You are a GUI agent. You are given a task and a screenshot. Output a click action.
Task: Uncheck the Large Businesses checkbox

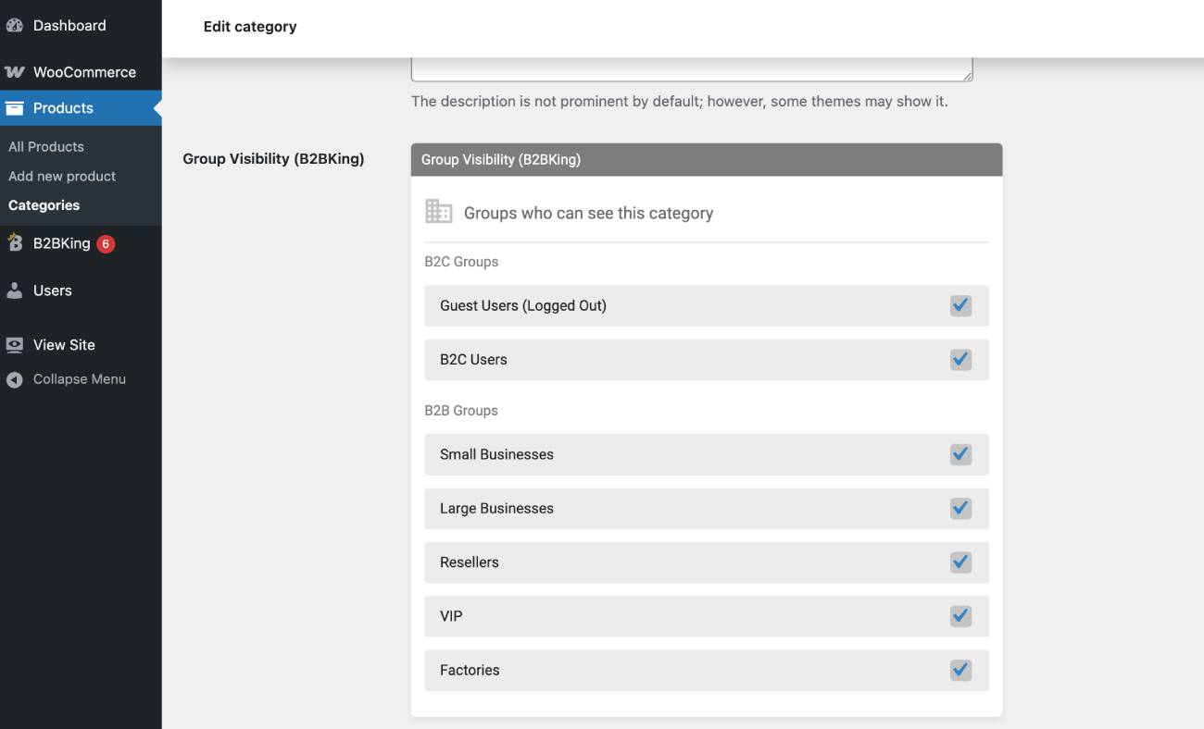pos(960,508)
